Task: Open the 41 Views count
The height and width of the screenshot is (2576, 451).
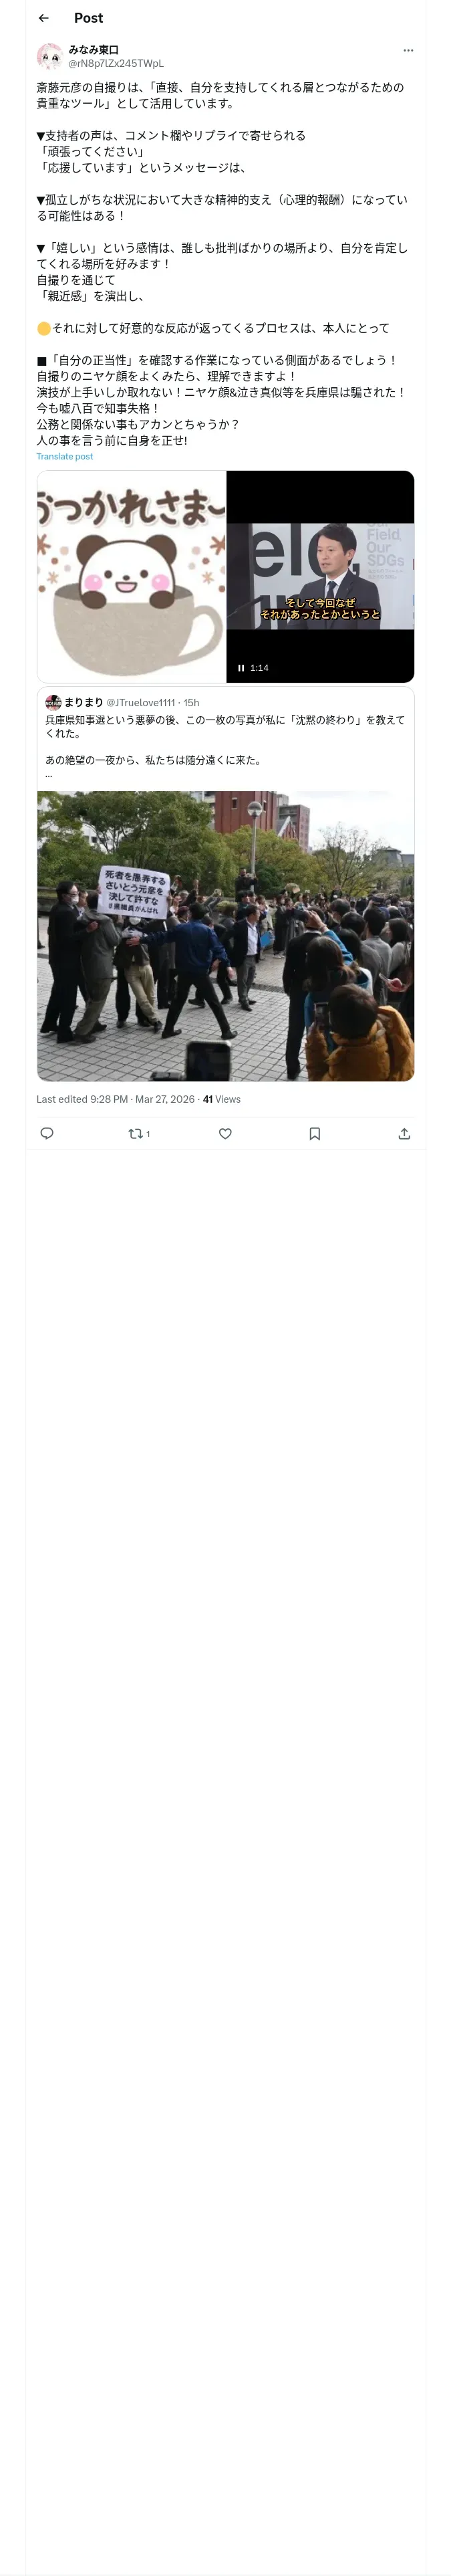Action: click(x=222, y=1099)
